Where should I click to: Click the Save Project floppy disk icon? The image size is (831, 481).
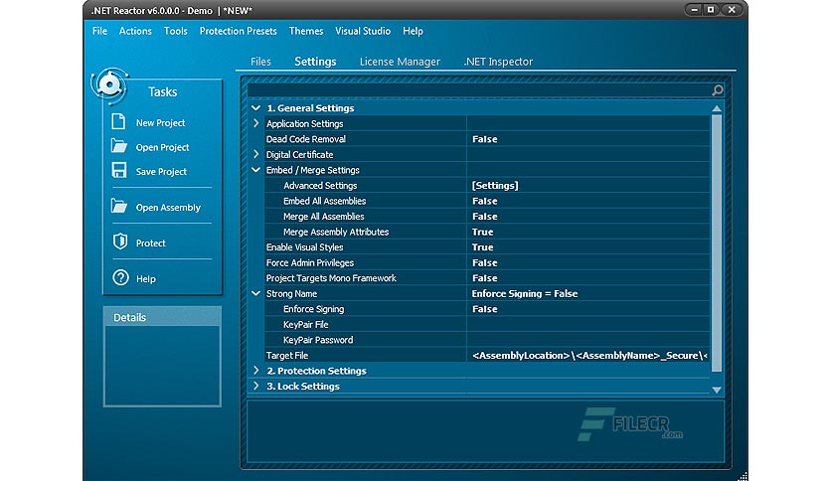point(119,170)
